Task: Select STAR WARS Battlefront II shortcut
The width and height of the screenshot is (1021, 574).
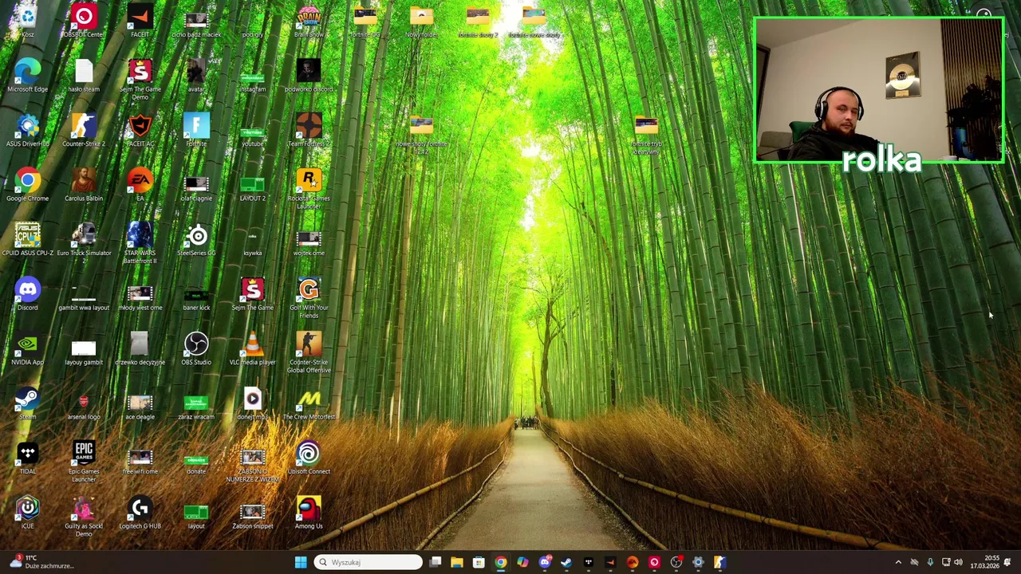Action: (140, 243)
